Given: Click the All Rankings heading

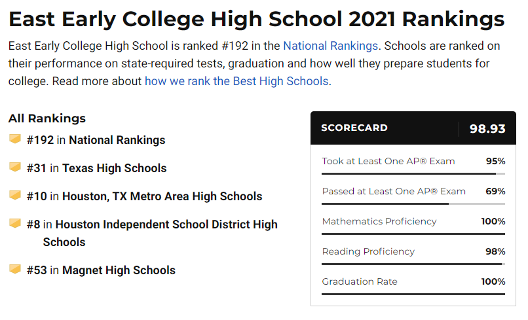Looking at the screenshot, I should coord(47,118).
